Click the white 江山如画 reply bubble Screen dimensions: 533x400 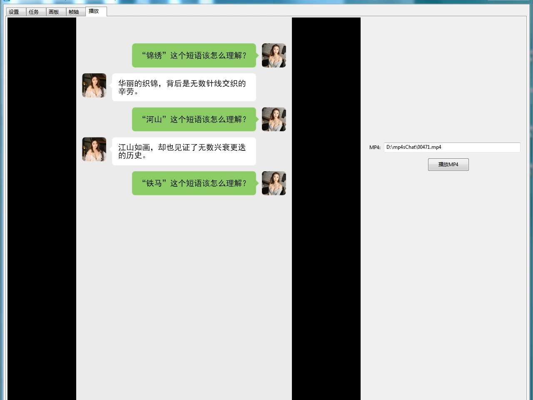click(x=183, y=151)
